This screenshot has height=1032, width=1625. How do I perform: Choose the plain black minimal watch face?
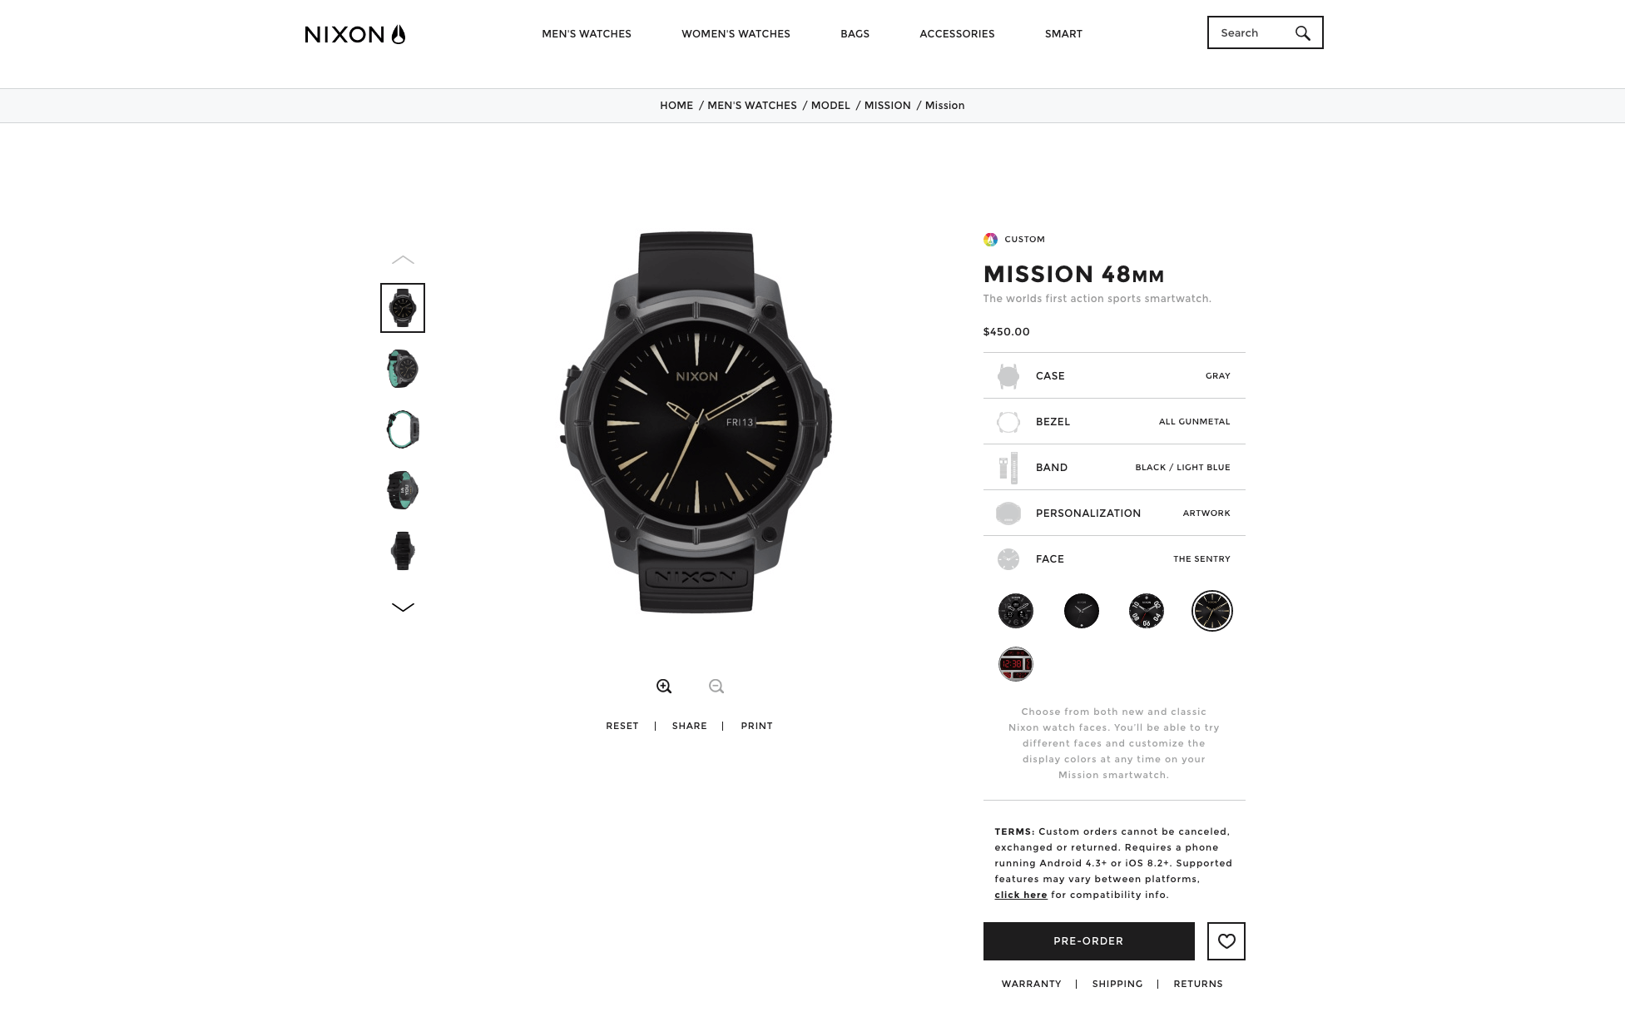tap(1081, 611)
